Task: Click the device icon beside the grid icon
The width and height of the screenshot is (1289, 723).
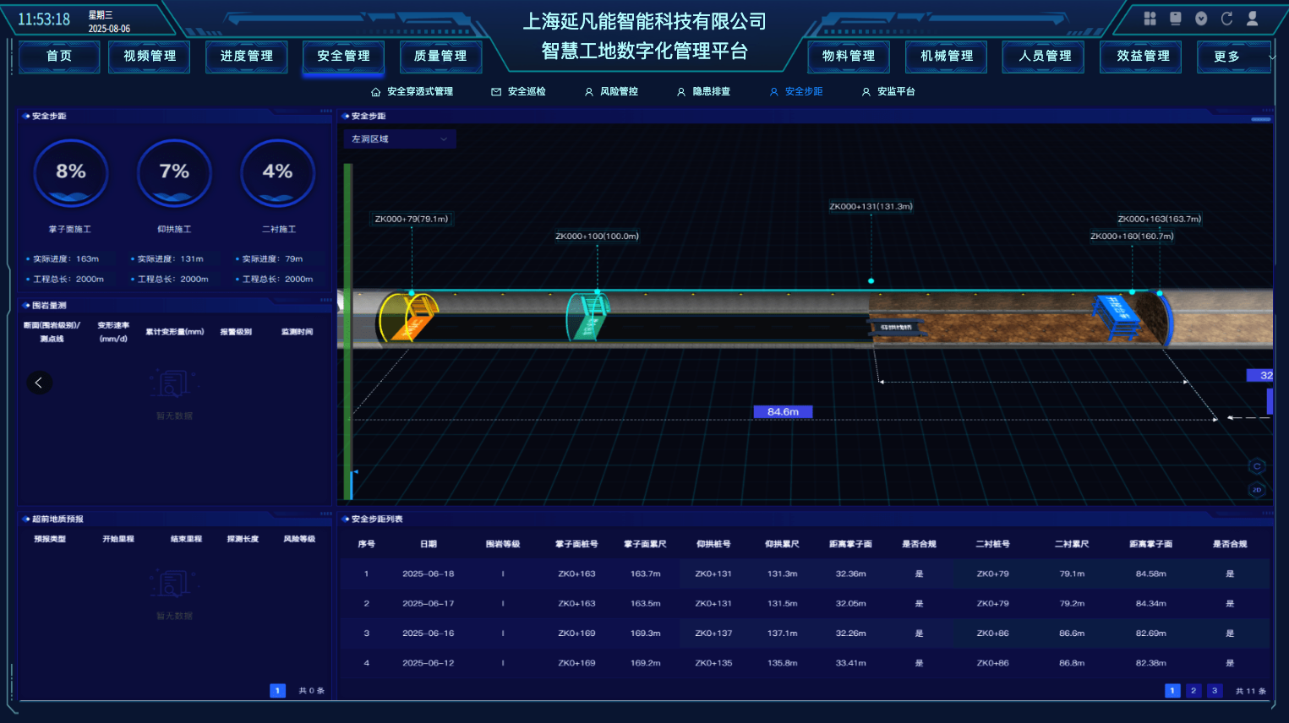Action: (x=1175, y=19)
